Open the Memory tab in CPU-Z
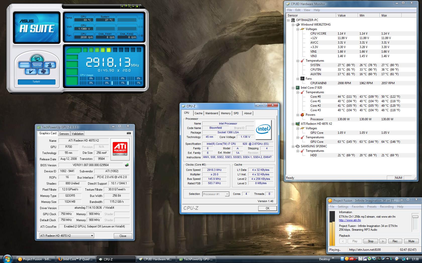 (226, 113)
